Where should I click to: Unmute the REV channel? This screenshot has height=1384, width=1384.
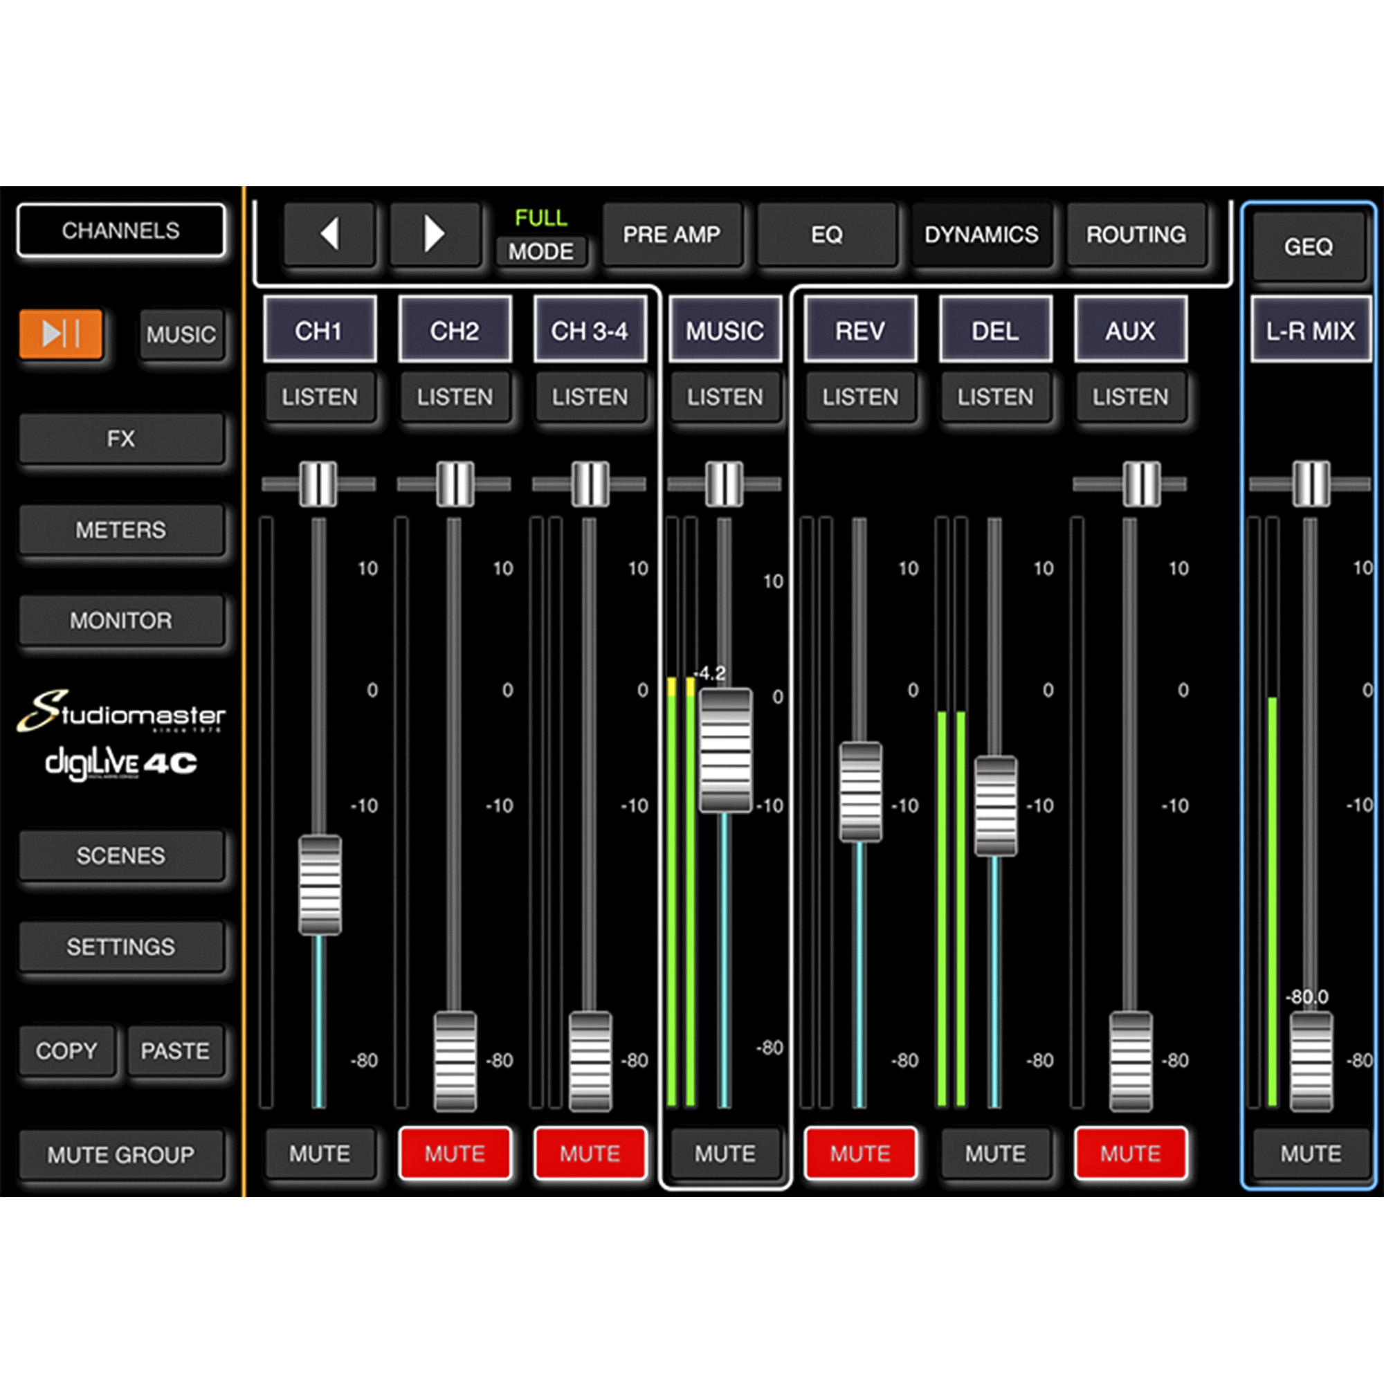pos(859,1154)
